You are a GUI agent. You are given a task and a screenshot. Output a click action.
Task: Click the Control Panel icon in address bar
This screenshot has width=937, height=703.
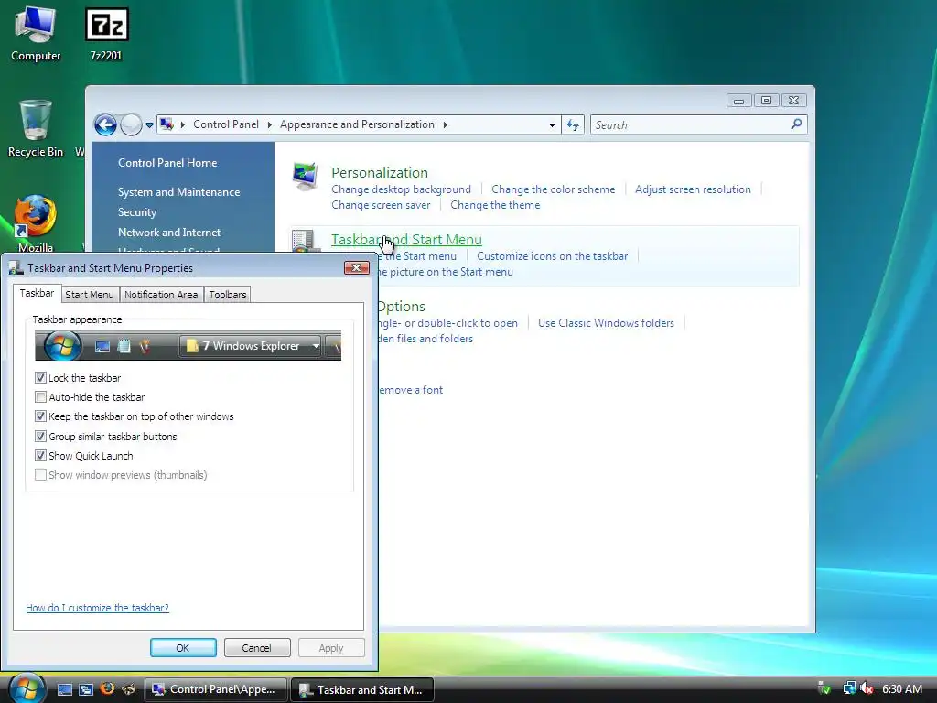coord(167,124)
